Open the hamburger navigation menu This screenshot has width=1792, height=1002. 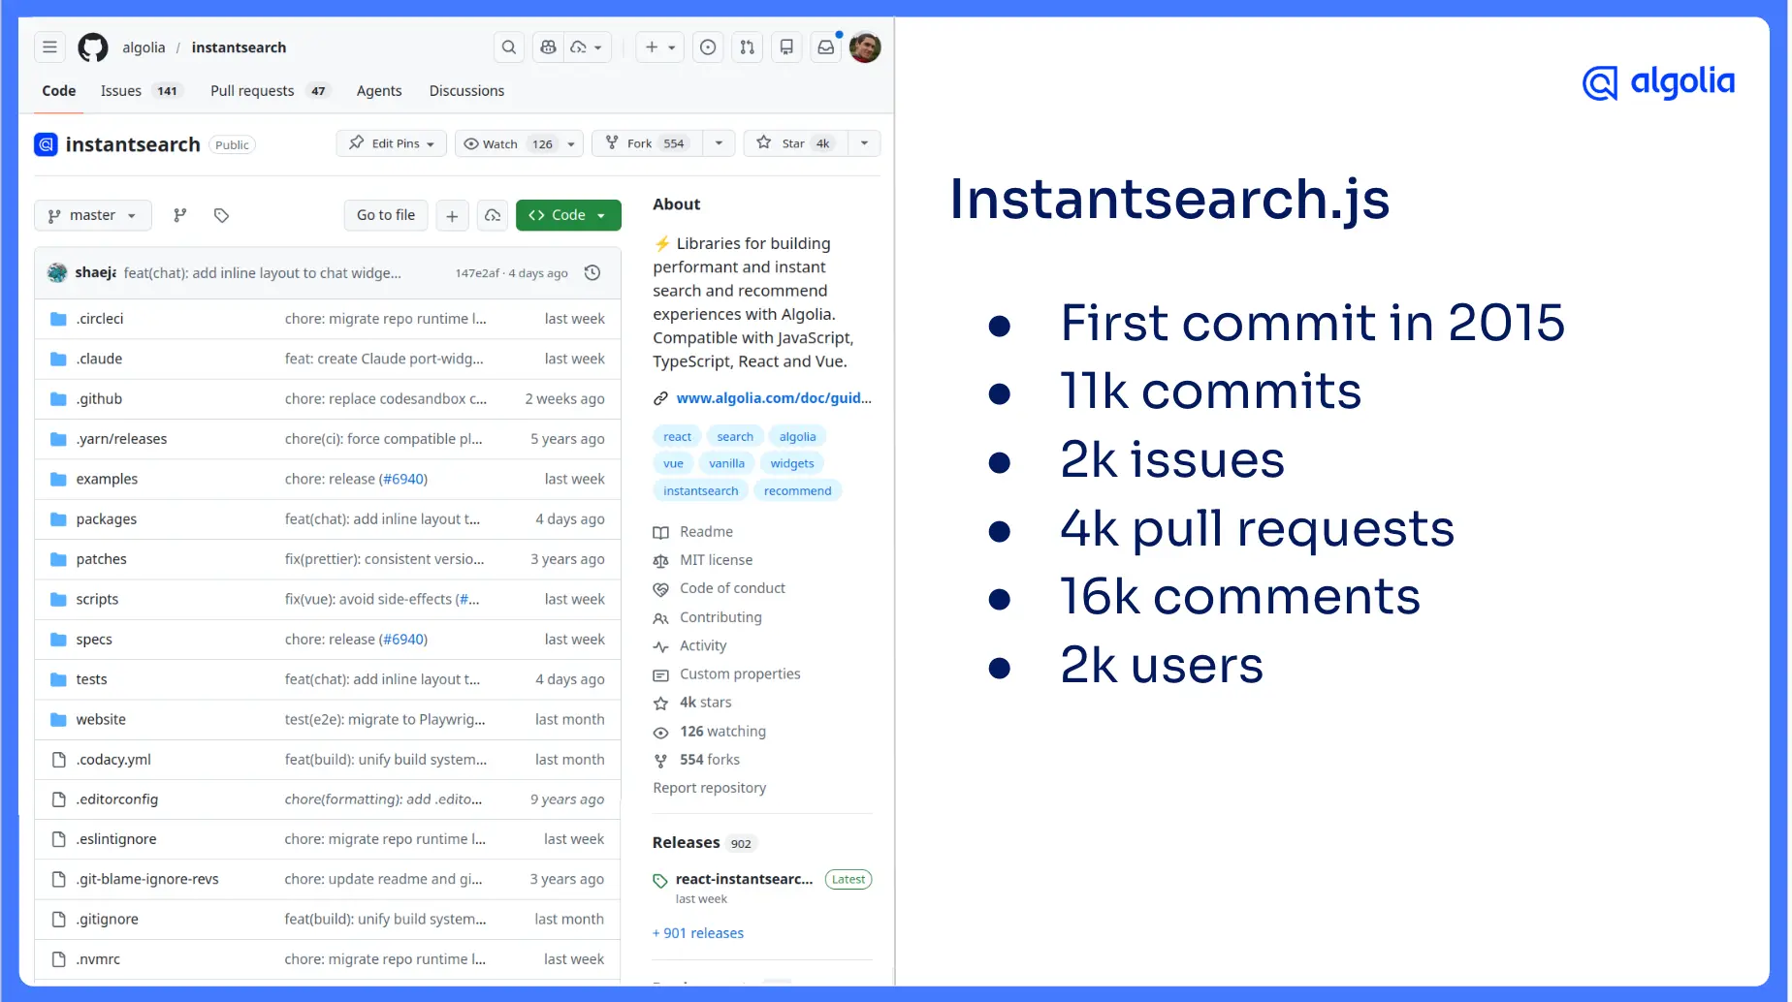pos(49,47)
